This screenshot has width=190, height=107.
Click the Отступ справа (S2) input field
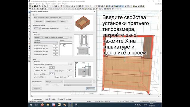point(56,49)
